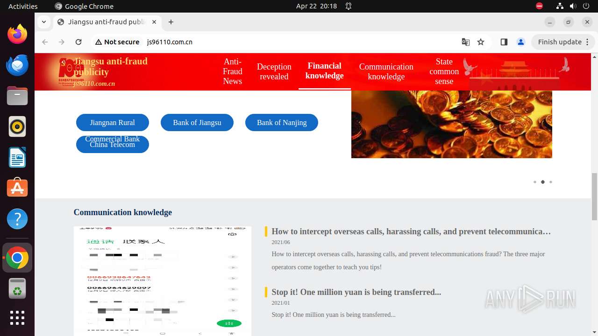Open the notification bell in top bar
The image size is (598, 336).
[x=349, y=6]
